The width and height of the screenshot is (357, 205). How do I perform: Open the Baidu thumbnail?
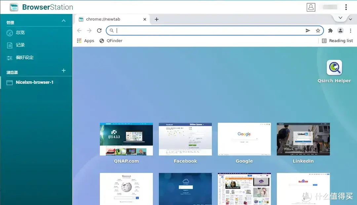pyautogui.click(x=303, y=189)
